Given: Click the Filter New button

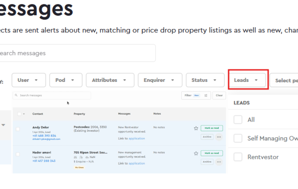Looking at the screenshot, I should (196, 95).
